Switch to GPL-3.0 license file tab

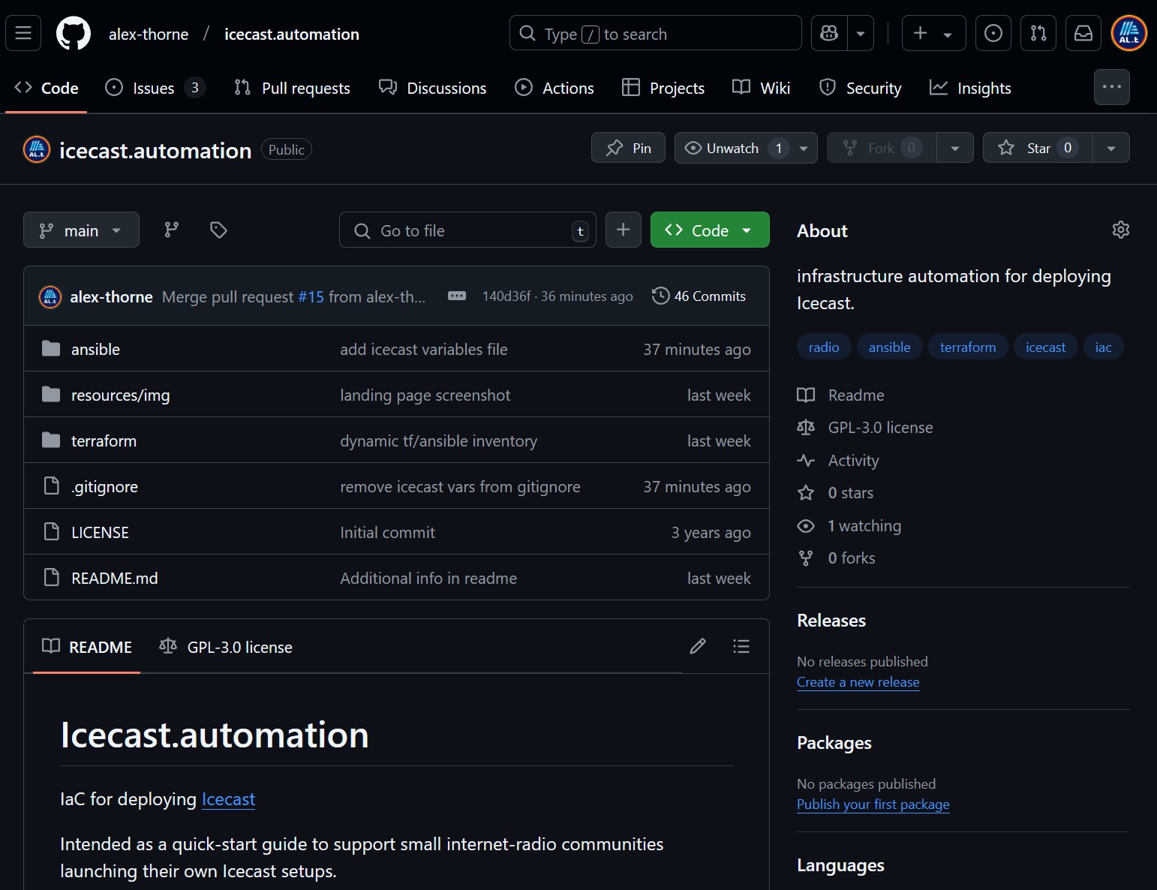click(226, 646)
